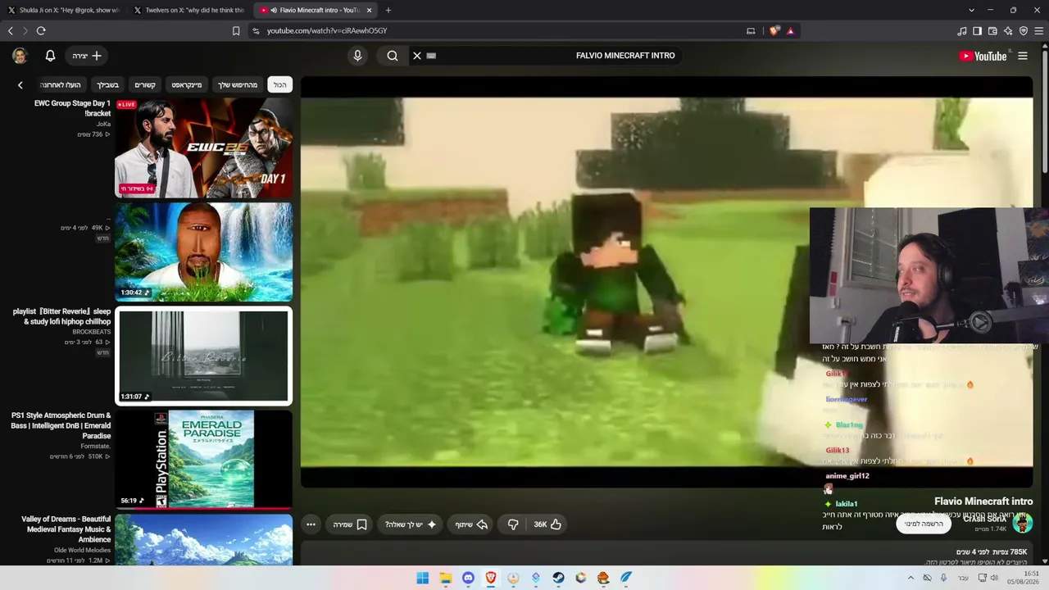Show hidden system tray icons
This screenshot has height=590, width=1049.
point(910,578)
